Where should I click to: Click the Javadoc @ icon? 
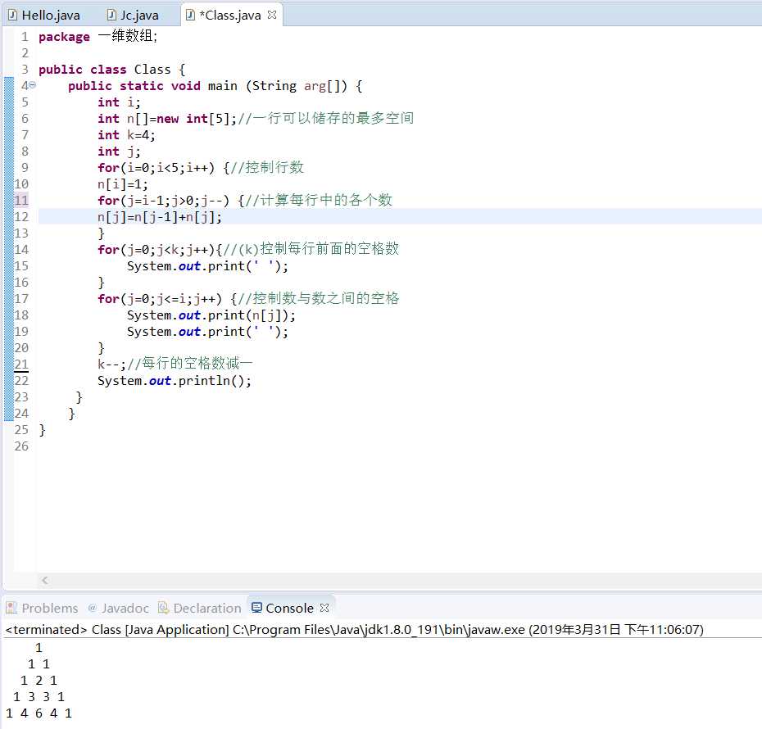click(x=93, y=608)
